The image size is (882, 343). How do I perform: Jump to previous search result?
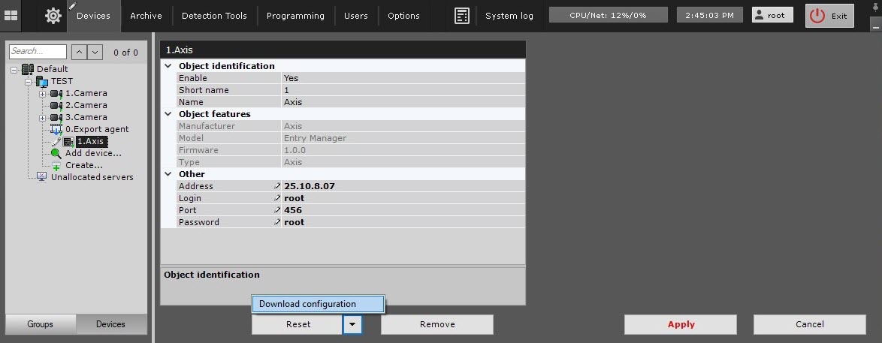pyautogui.click(x=79, y=52)
